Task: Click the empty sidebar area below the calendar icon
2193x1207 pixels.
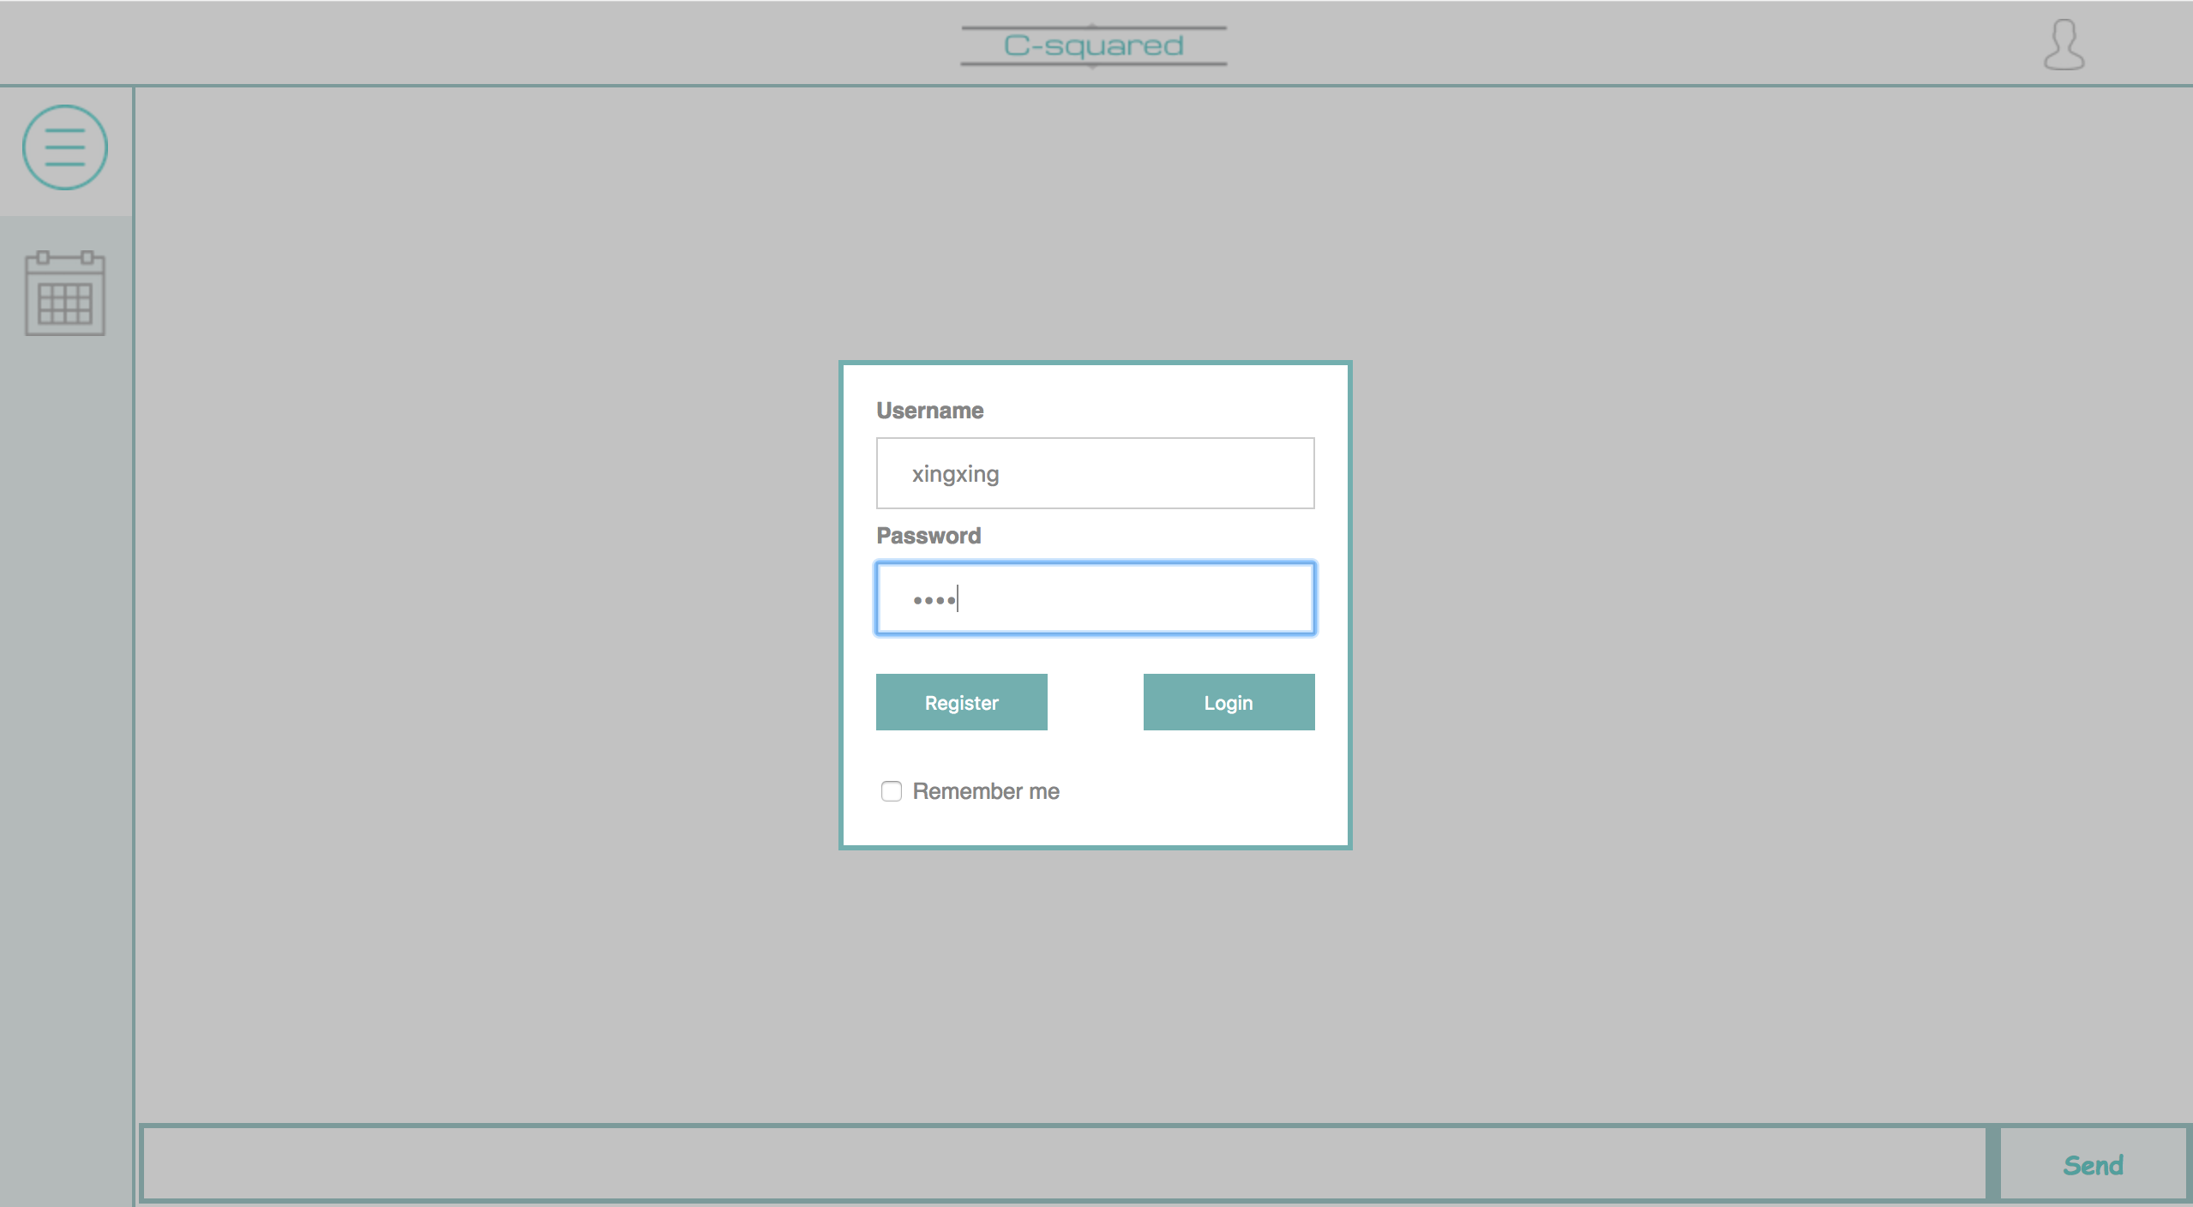Action: pos(65,686)
